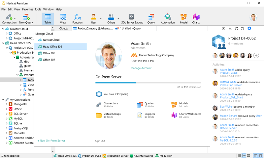Switch to detail list view in status bar
Viewport: 264px width, 158px height.
244,156
